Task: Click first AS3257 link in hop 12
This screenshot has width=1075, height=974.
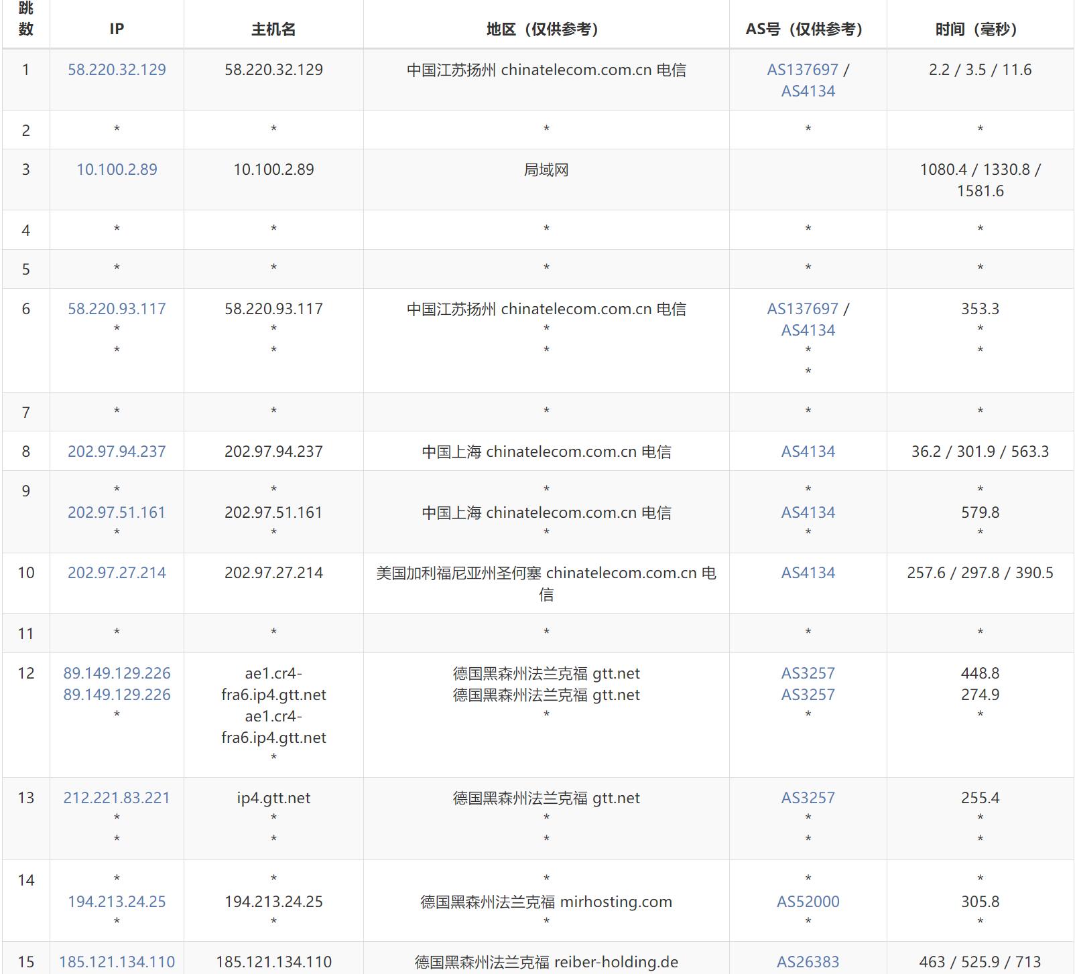Action: (x=808, y=673)
